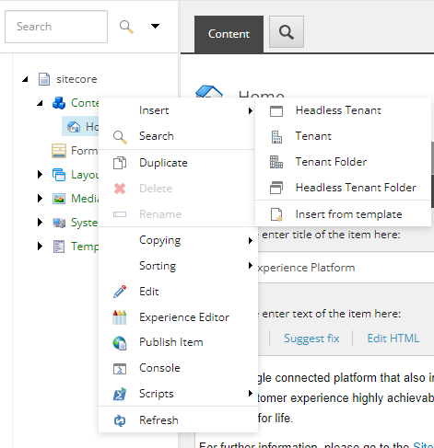Click the search tab with magnifying glass
The height and width of the screenshot is (448, 434).
coord(287,32)
